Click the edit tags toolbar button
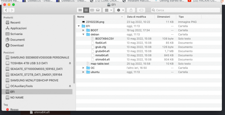 pyautogui.click(x=142, y=10)
